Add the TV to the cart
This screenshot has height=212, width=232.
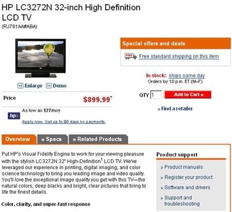click(x=188, y=94)
